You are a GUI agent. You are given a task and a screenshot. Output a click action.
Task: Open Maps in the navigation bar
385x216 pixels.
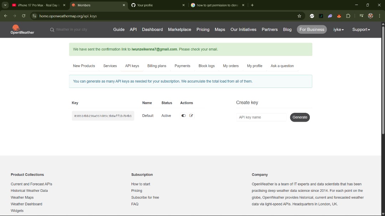220,30
